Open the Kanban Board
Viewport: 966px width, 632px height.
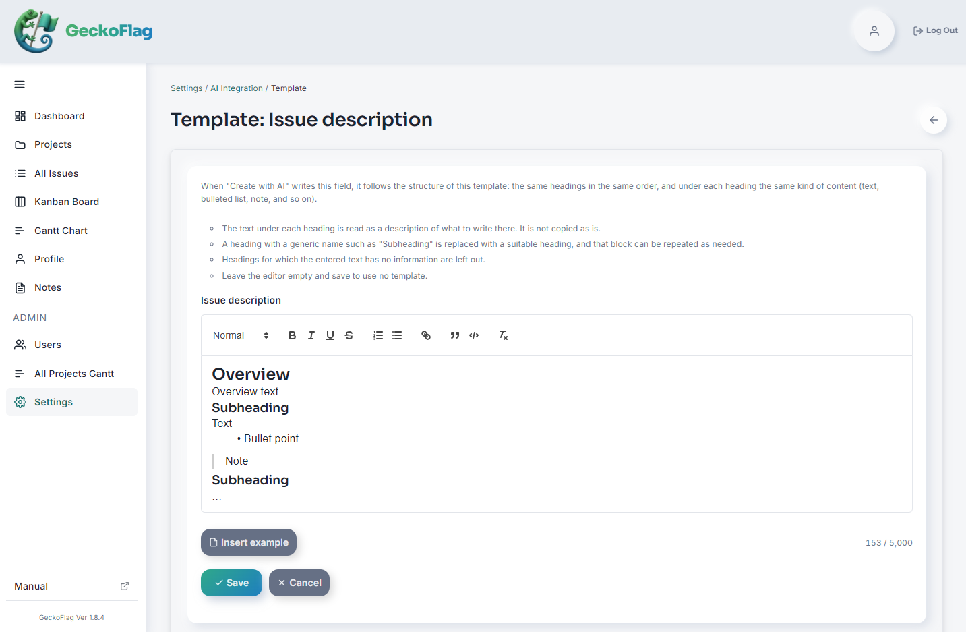coord(71,202)
